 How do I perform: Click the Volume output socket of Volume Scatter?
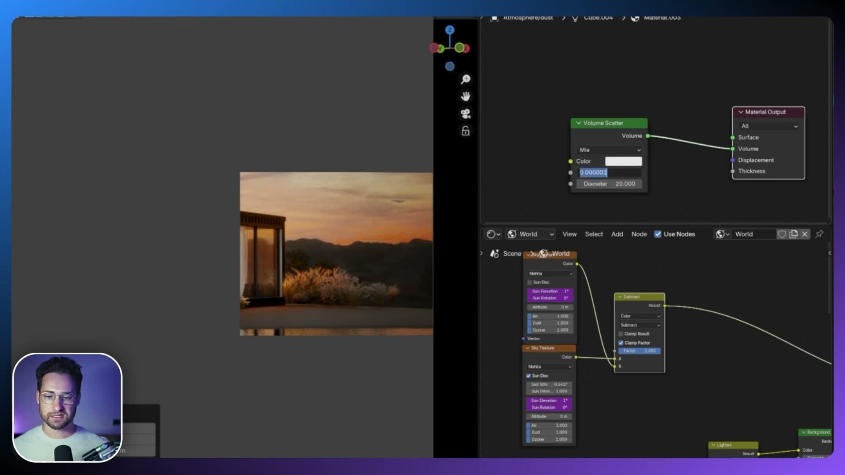tap(647, 136)
